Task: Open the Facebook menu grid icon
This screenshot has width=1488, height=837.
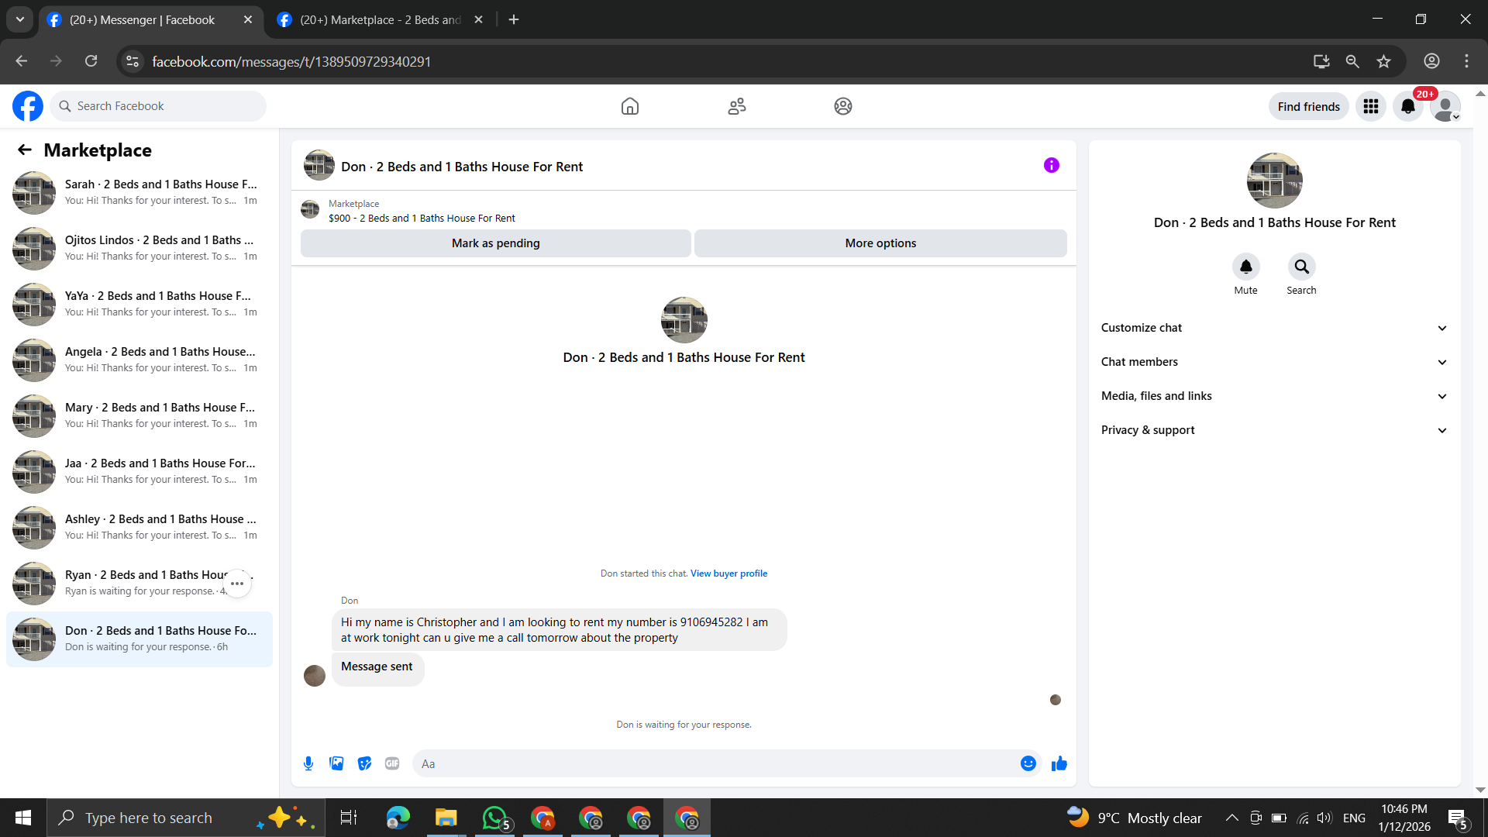Action: coord(1370,106)
